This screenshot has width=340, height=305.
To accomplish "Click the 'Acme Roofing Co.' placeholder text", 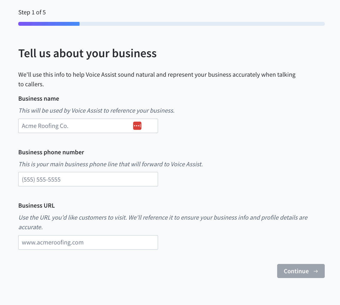I will pyautogui.click(x=45, y=126).
